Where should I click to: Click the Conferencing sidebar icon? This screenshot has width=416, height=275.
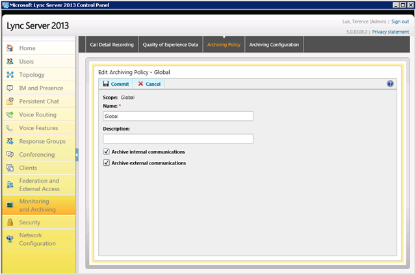click(10, 155)
